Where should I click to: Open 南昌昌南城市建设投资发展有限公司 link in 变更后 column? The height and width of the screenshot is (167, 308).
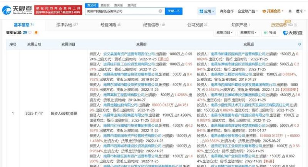(x=238, y=125)
